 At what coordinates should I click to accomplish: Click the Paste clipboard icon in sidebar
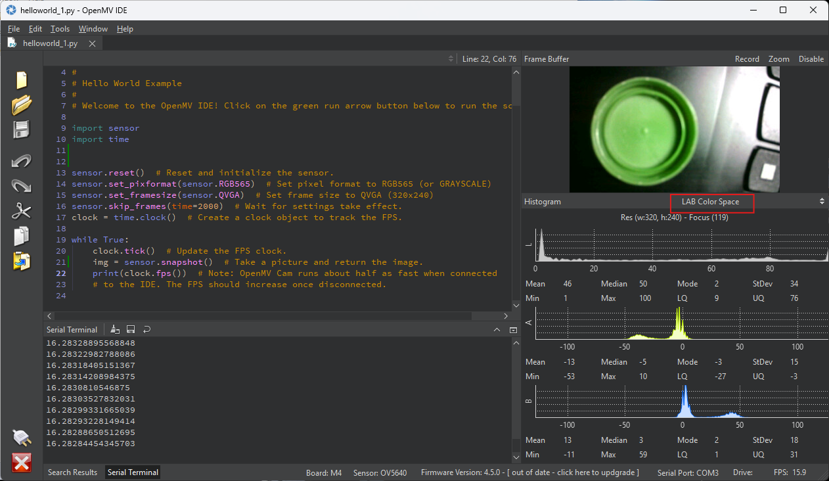22,261
